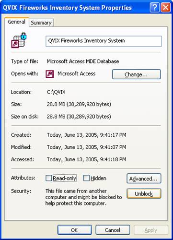
Task: Open Advanced attributes settings
Action: [x=144, y=179]
